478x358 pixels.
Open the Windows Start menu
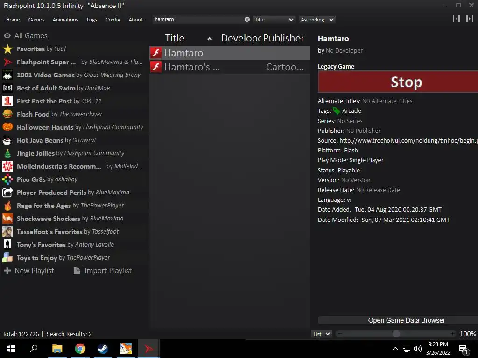11,349
